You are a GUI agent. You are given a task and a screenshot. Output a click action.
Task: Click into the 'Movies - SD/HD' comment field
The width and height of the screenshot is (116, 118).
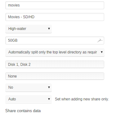(x=55, y=17)
